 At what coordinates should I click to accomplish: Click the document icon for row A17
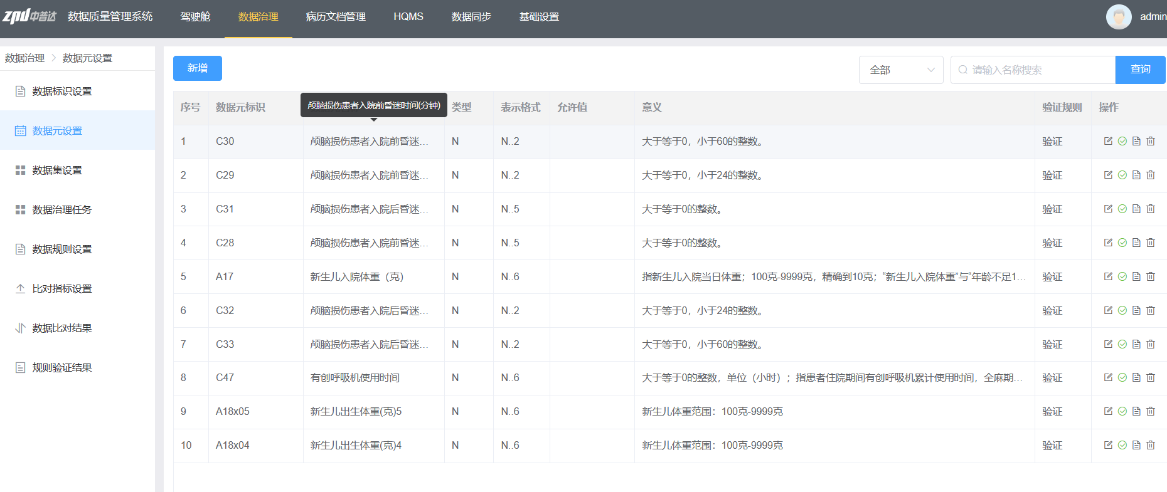1136,276
